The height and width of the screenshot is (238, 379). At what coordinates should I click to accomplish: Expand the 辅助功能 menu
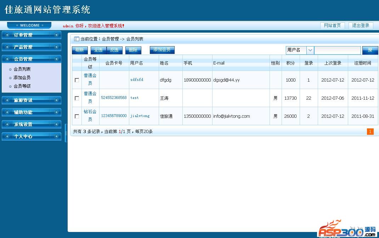click(32, 112)
